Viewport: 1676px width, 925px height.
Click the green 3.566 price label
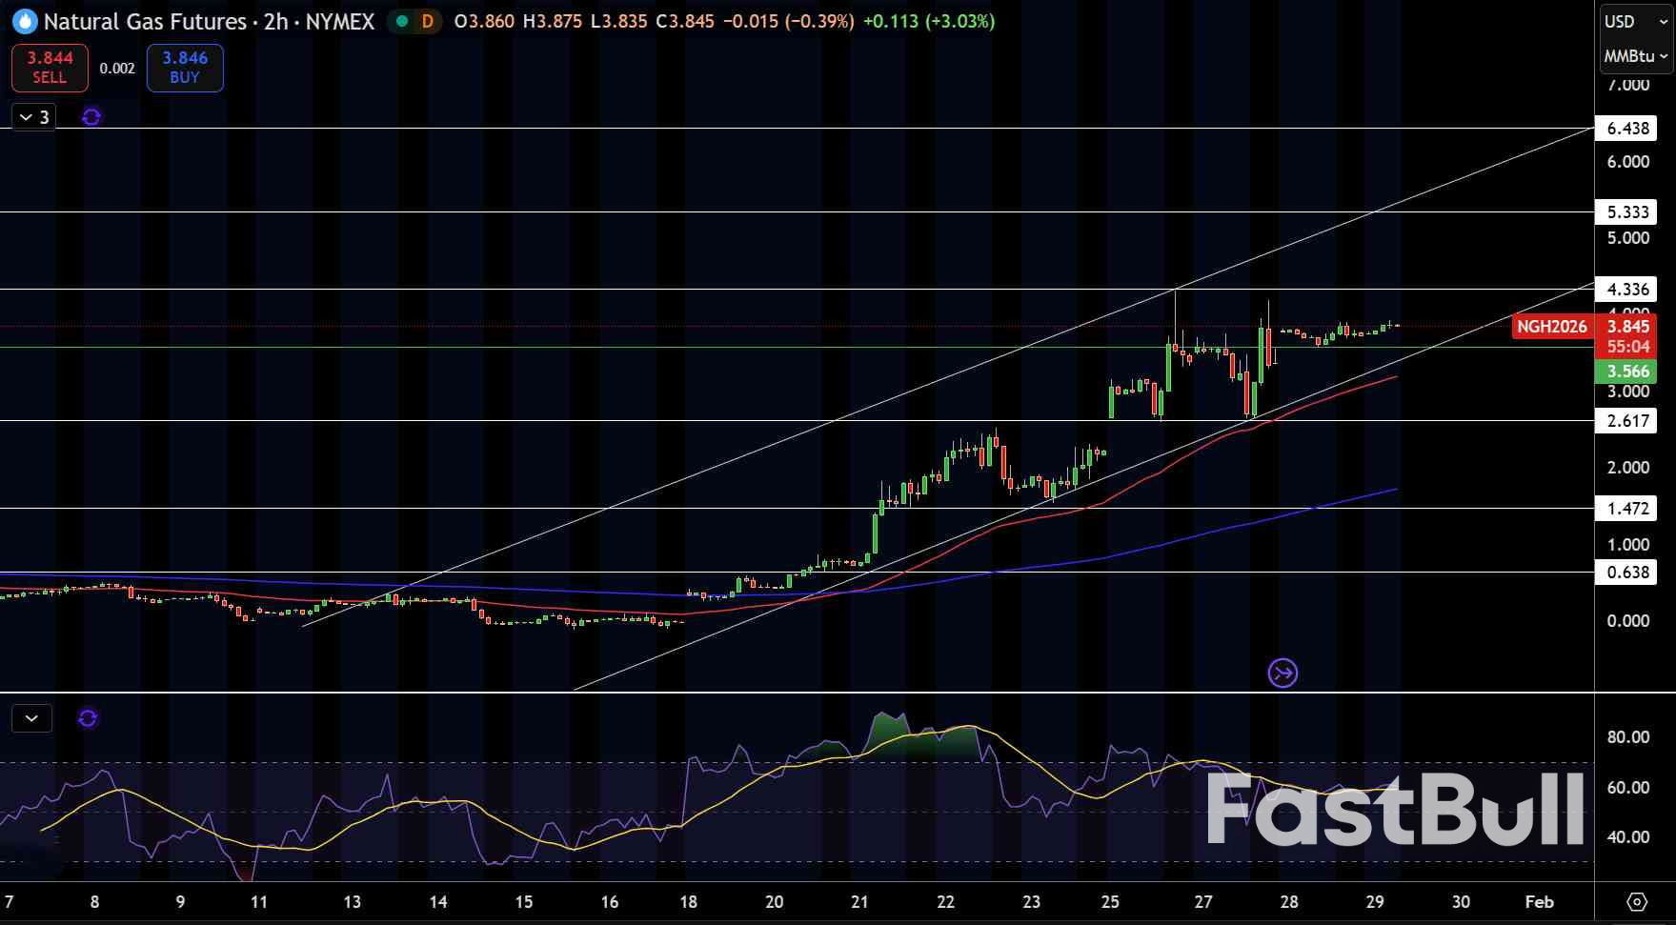1627,372
